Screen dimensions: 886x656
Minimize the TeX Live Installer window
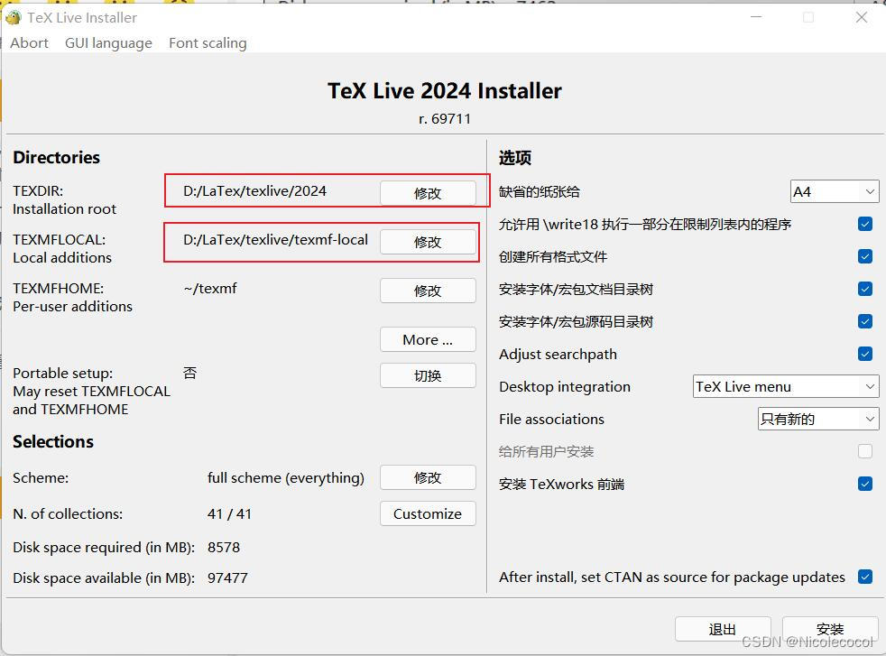pyautogui.click(x=756, y=17)
